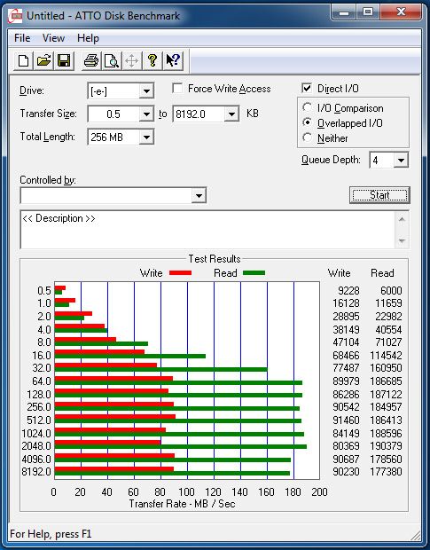Click the context help pointer icon
Image resolution: width=430 pixels, height=550 pixels.
click(x=173, y=60)
